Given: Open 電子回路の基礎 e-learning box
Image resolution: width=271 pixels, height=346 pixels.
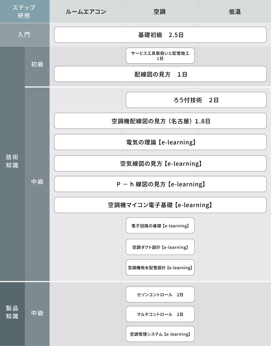Looking at the screenshot, I should click(160, 226).
